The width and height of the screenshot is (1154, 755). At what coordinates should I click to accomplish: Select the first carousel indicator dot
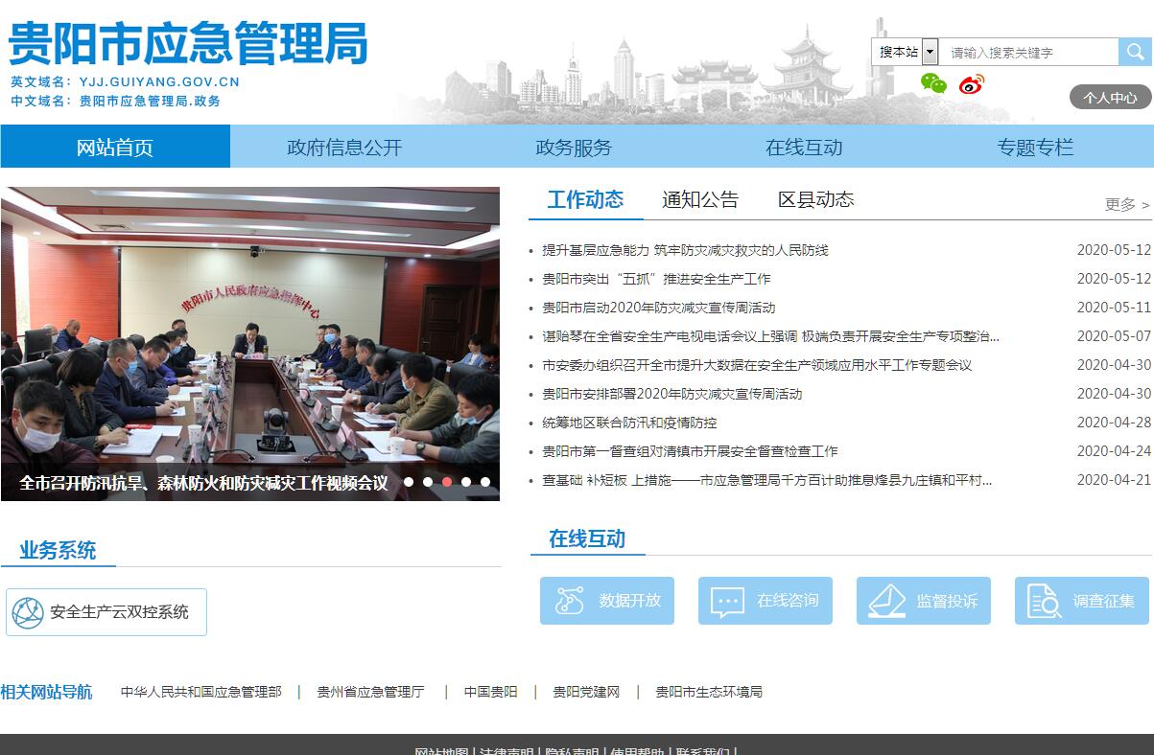409,482
